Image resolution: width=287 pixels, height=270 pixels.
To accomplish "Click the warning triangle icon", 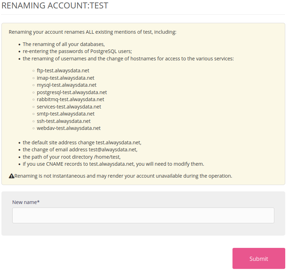I will tap(12, 176).
